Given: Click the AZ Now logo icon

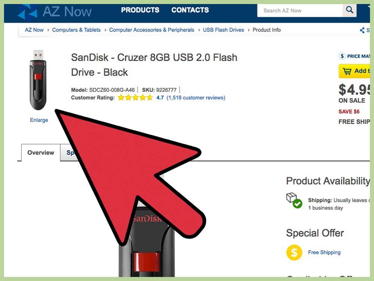Looking at the screenshot, I should click(27, 12).
